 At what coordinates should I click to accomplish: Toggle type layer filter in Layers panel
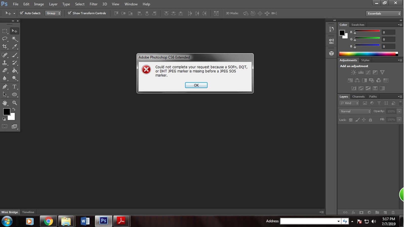point(379,103)
